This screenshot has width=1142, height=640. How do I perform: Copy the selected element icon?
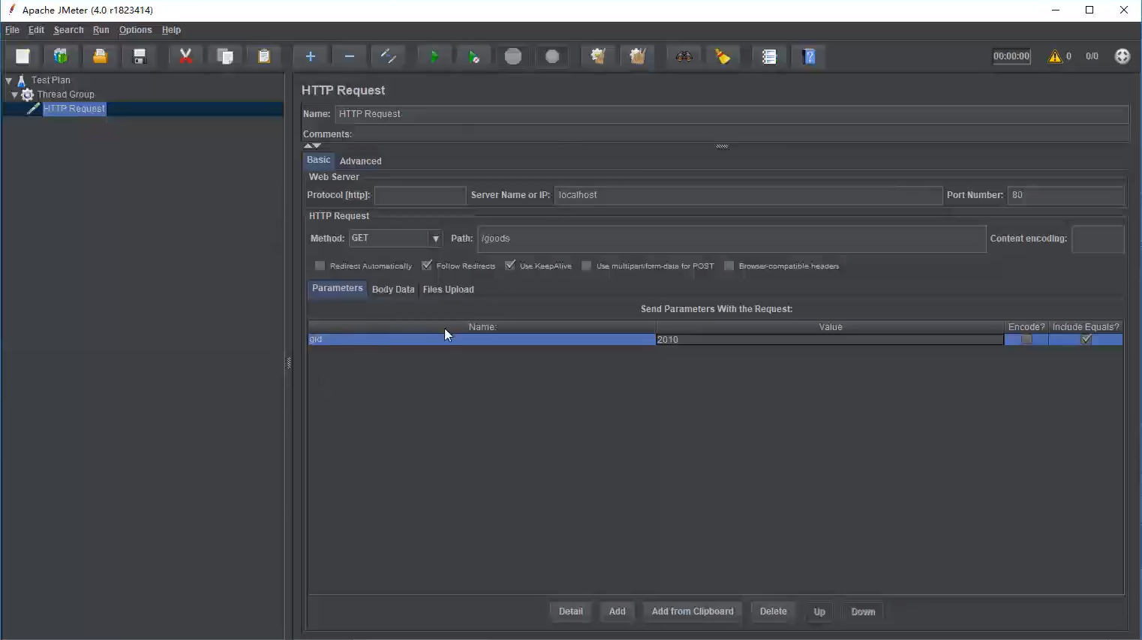pyautogui.click(x=225, y=56)
